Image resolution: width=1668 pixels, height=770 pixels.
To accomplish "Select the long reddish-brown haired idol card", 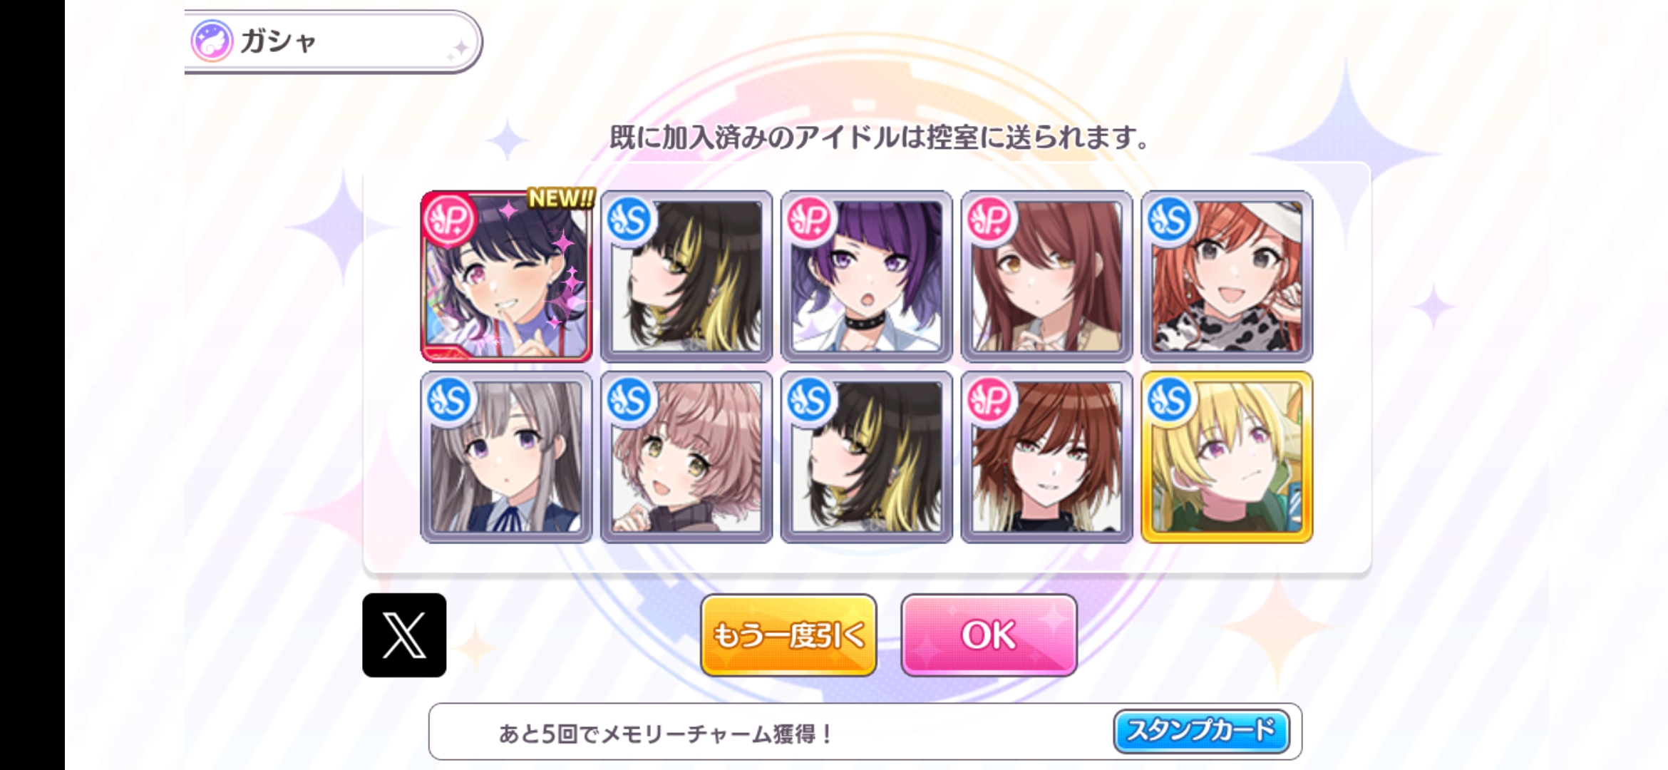I will [1046, 276].
